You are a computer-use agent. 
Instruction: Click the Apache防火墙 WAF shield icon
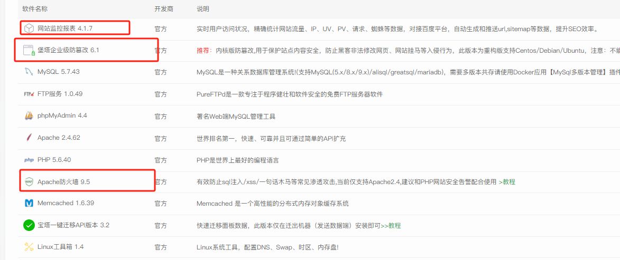pos(29,182)
